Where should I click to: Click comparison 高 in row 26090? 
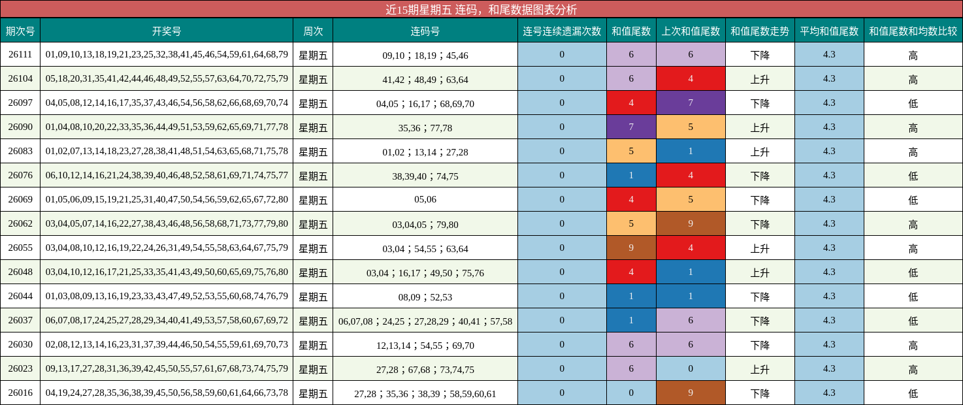coord(913,127)
